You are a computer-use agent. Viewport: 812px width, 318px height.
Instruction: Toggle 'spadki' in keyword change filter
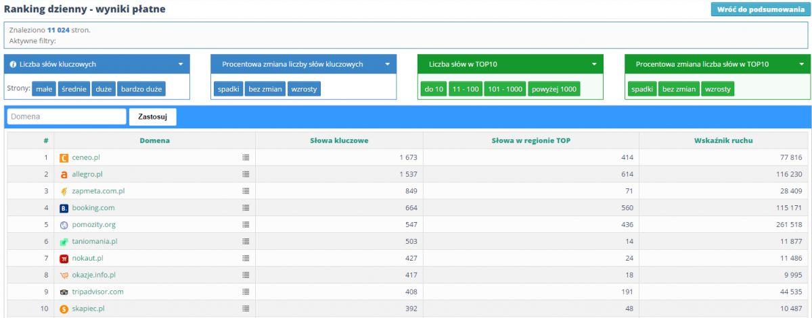229,89
